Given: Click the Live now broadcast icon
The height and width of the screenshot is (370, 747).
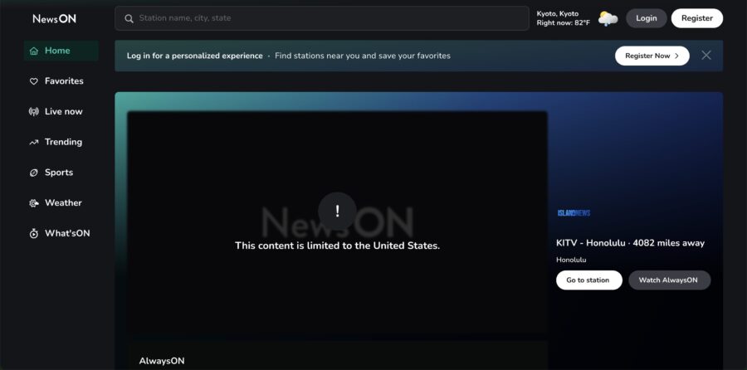Looking at the screenshot, I should tap(34, 112).
